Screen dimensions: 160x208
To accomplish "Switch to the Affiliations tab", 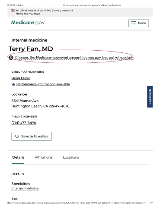I will (44, 157).
